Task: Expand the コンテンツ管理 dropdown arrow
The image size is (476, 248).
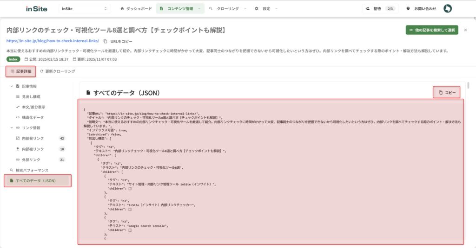Action: (199, 9)
